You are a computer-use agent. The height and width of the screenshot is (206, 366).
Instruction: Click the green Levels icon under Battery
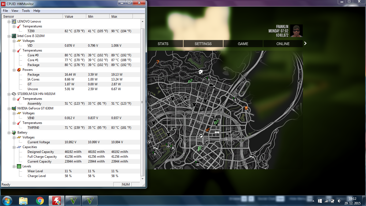tap(19, 166)
